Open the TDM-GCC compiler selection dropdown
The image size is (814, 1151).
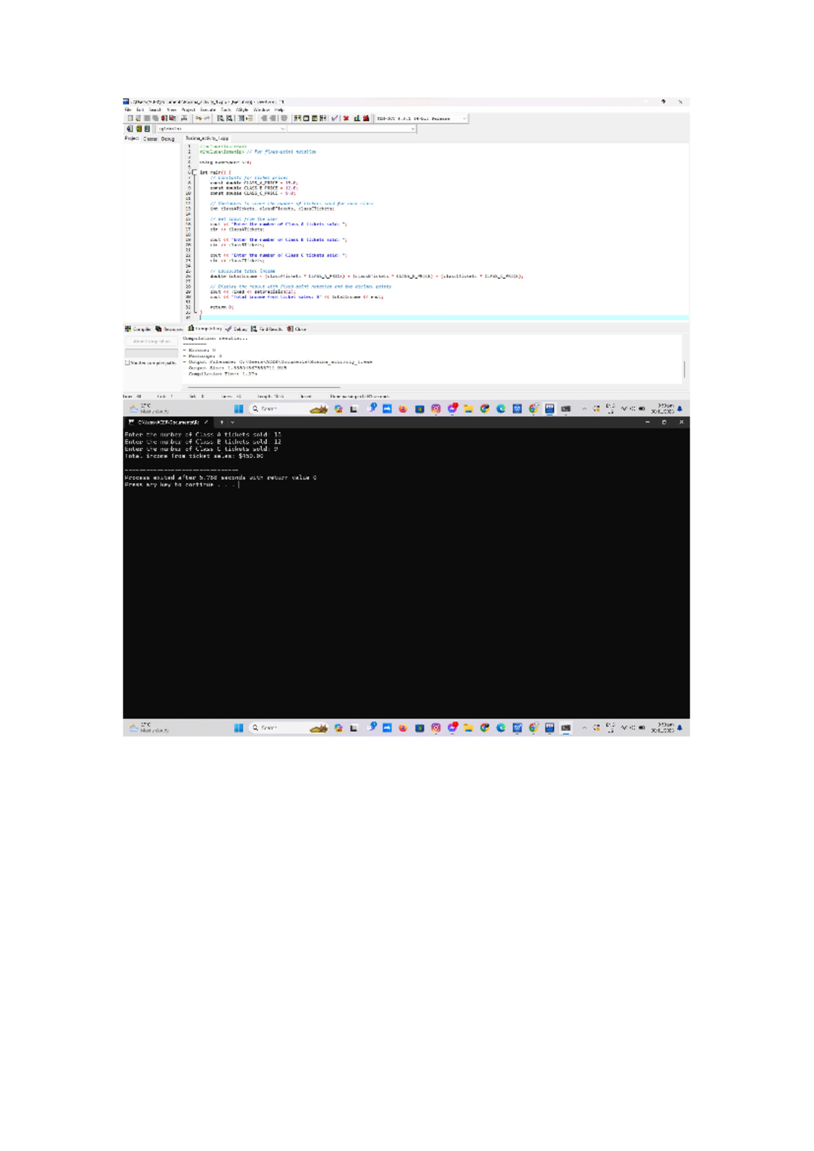(464, 119)
